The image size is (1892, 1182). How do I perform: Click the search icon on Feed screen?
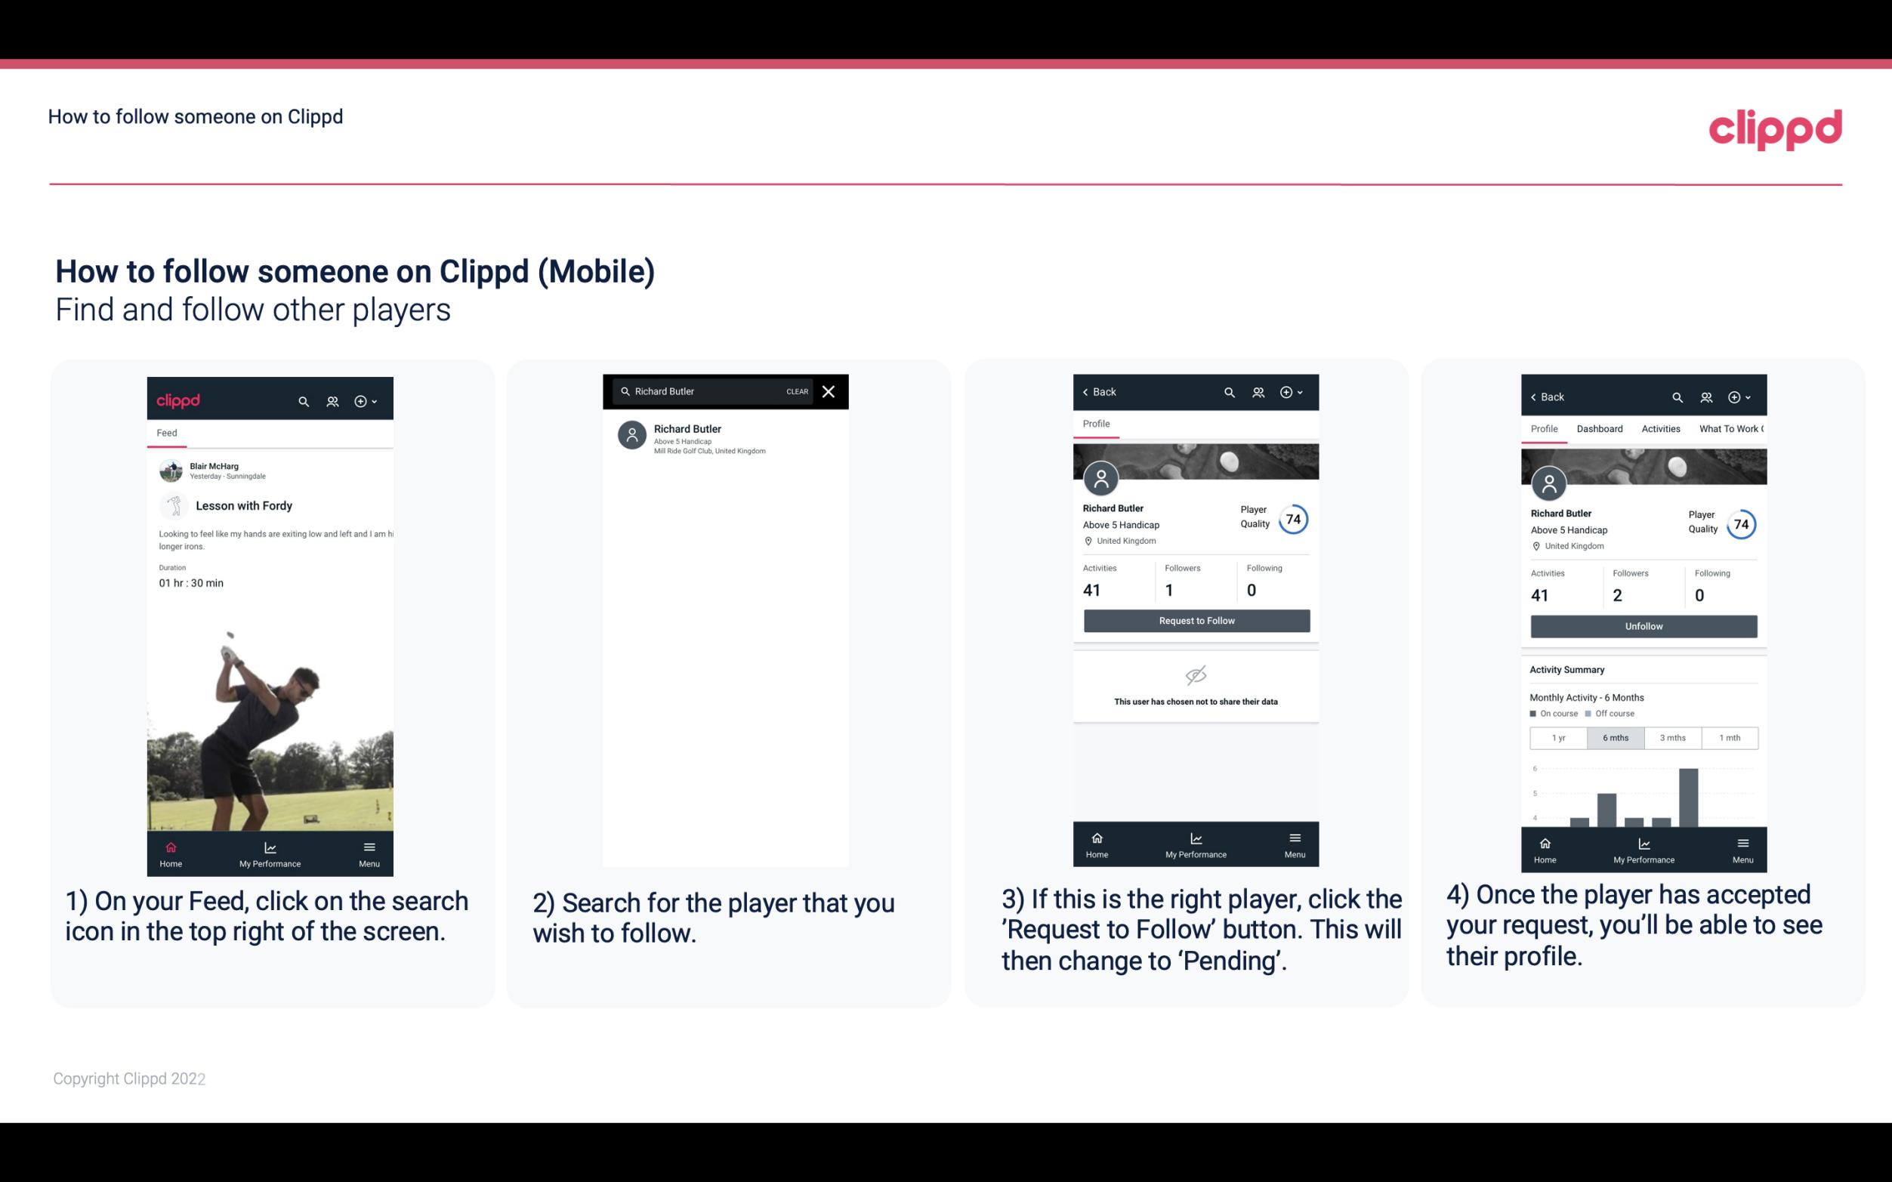point(301,399)
